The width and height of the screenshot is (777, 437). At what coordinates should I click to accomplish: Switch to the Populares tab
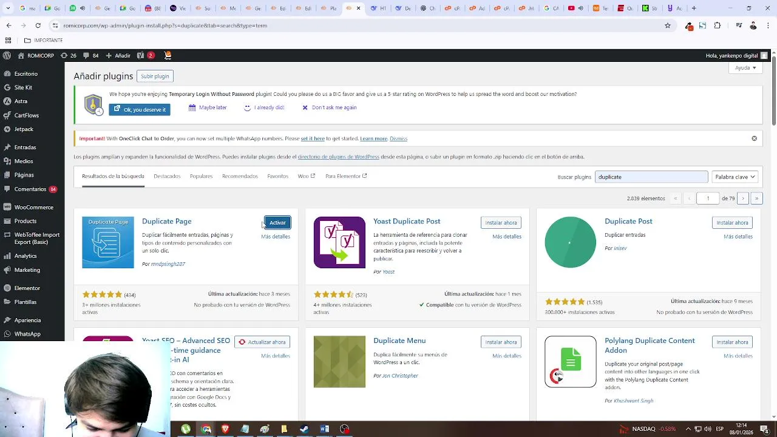(201, 176)
